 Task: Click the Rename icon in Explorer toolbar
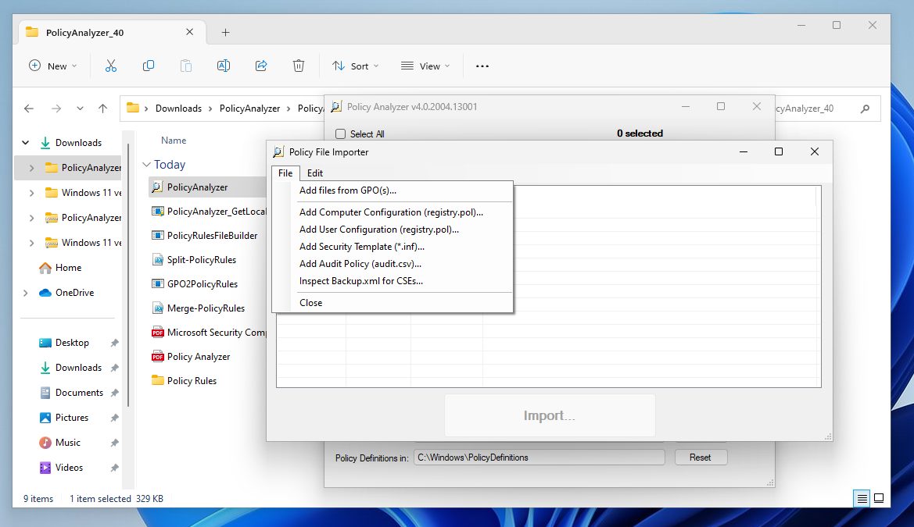(x=224, y=66)
